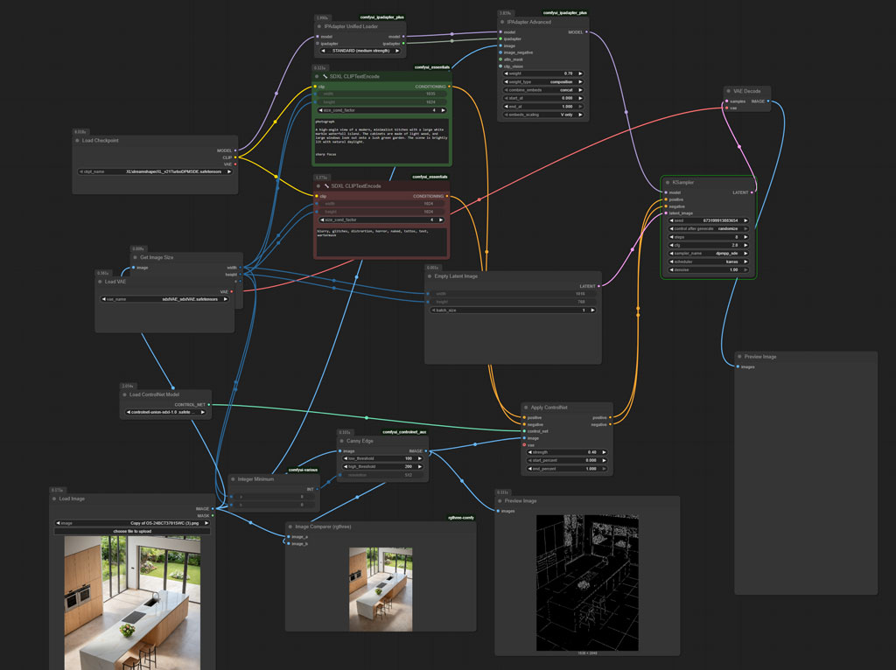896x670 pixels.
Task: Open the sampler_name selector showing dpmpp_sde
Action: [707, 253]
